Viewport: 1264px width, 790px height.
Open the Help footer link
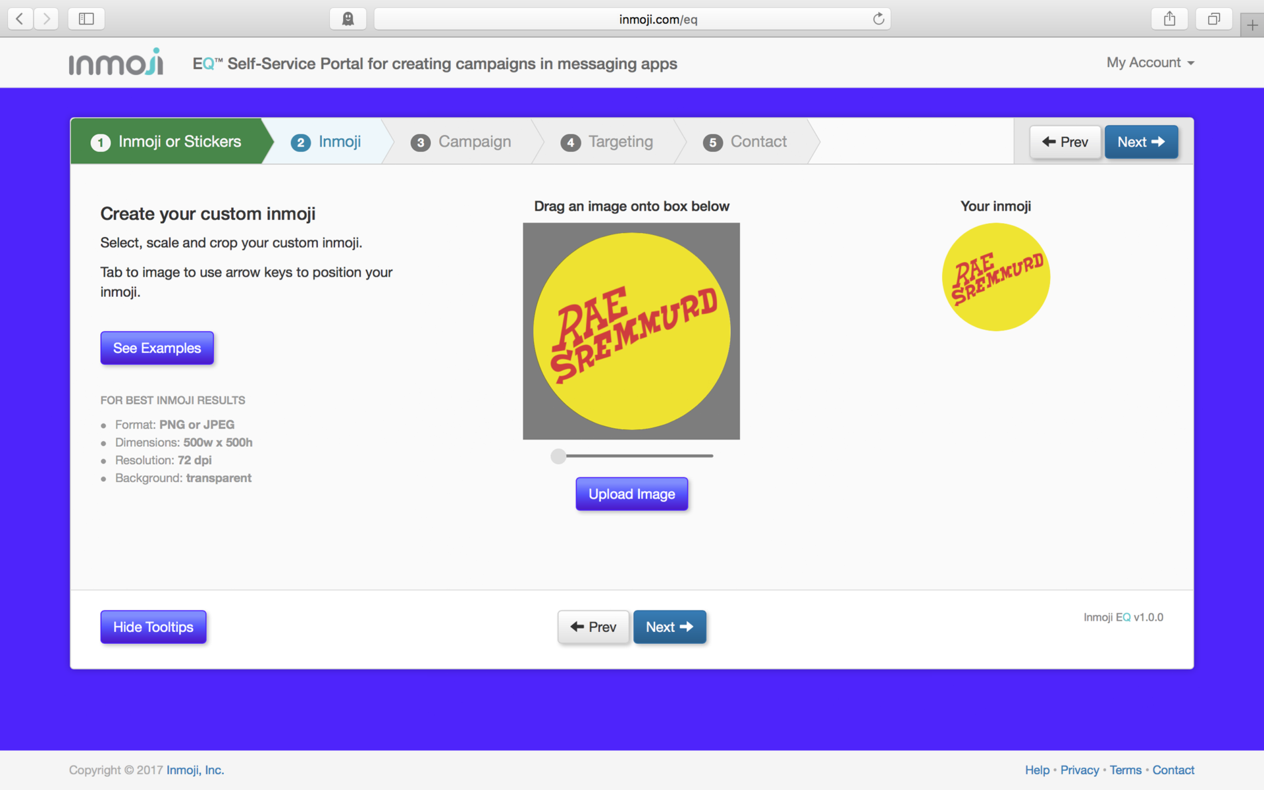[1037, 770]
